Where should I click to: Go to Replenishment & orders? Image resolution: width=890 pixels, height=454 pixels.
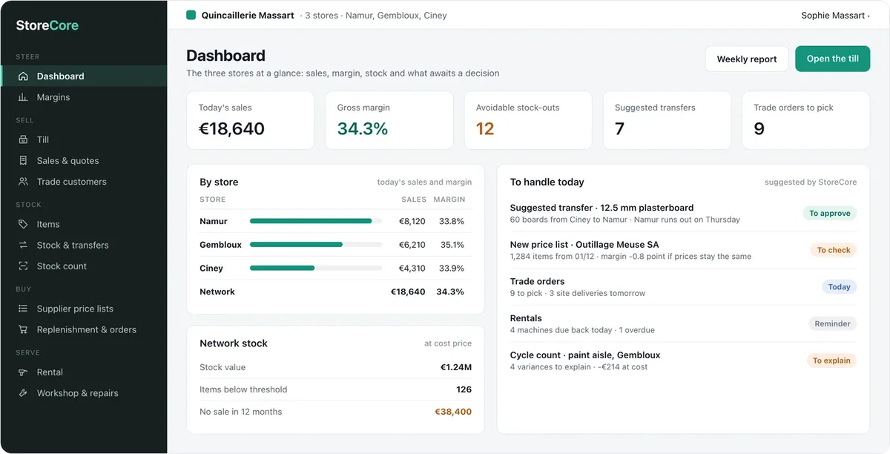[83, 329]
